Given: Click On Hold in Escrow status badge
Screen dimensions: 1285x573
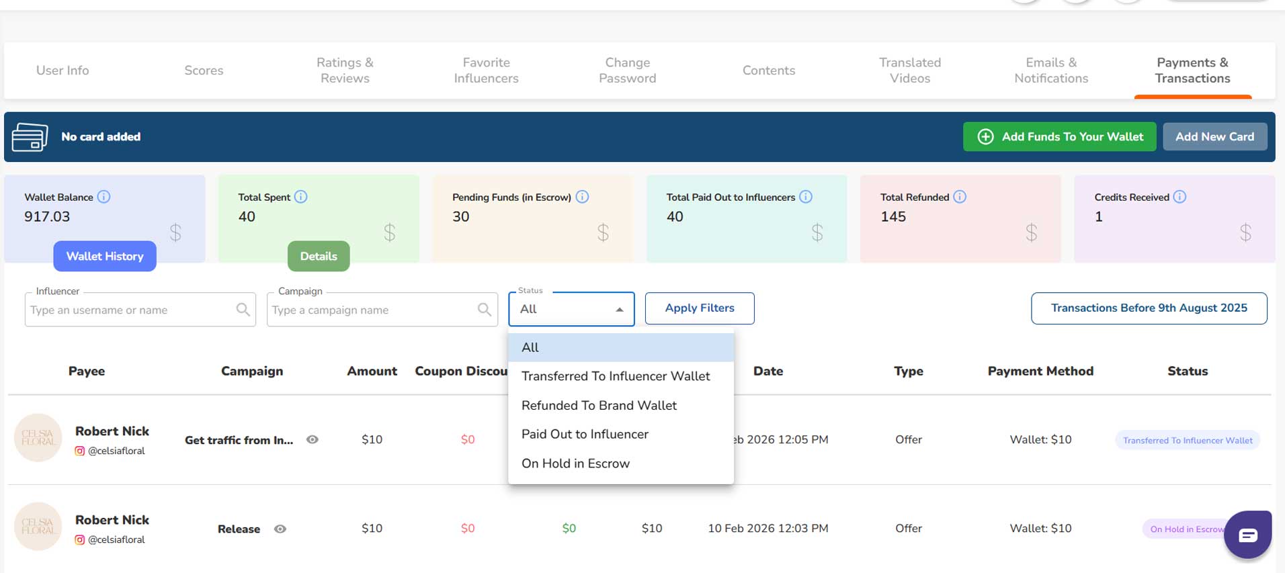Looking at the screenshot, I should pos(1187,529).
